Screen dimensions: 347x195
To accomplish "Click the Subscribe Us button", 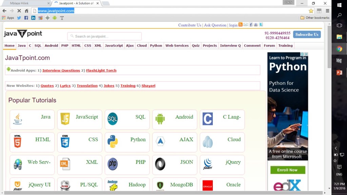I will 307,35.
